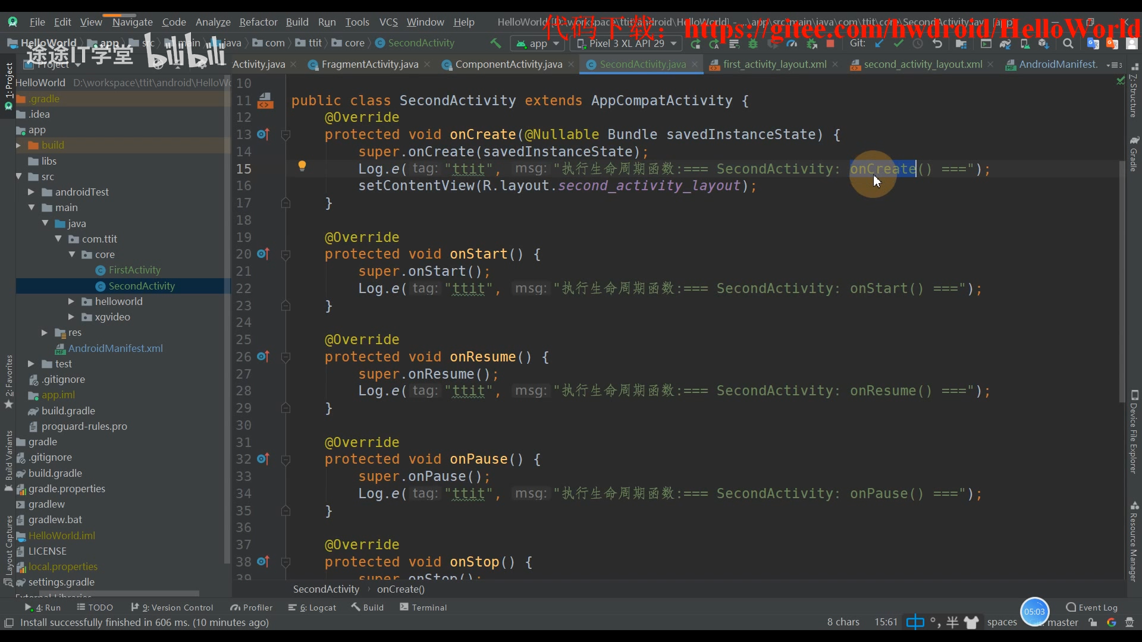Image resolution: width=1142 pixels, height=642 pixels.
Task: Open Device File Explorer side panel
Action: [x=1134, y=432]
